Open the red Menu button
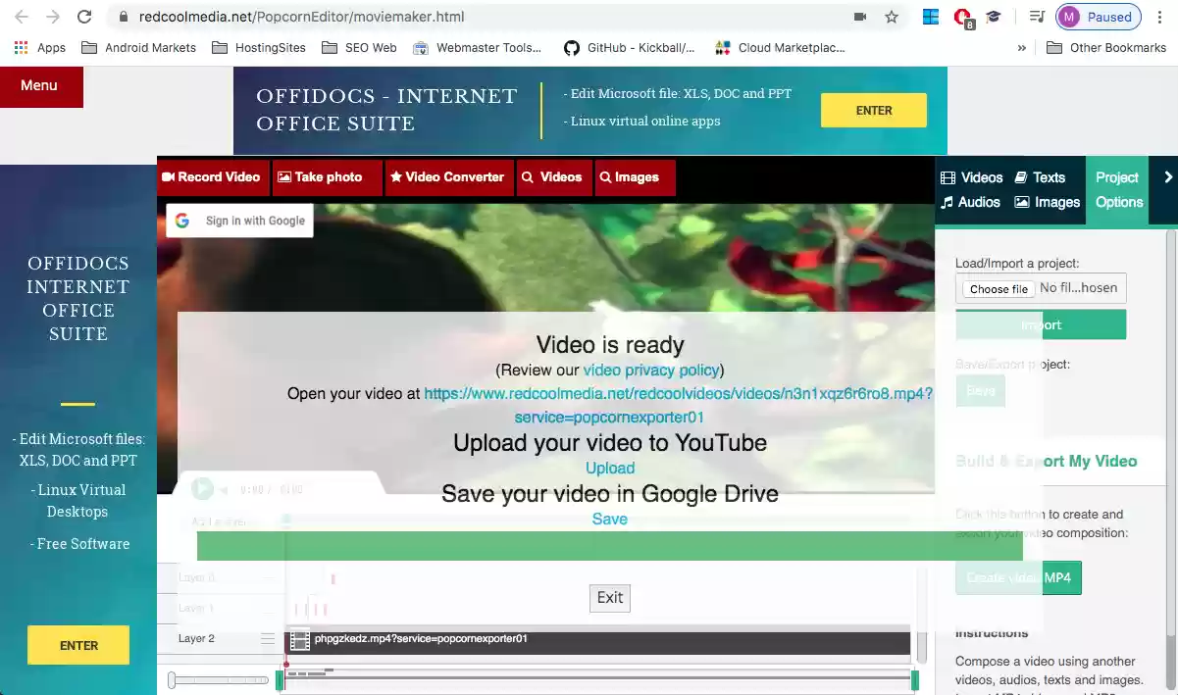Screen dimensions: 1178x695 [40, 86]
